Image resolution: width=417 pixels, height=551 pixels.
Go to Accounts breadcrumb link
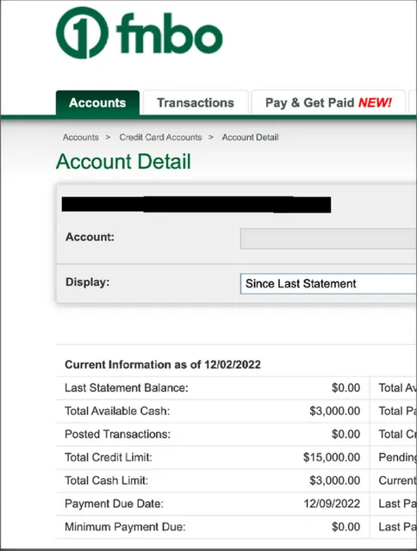click(81, 138)
